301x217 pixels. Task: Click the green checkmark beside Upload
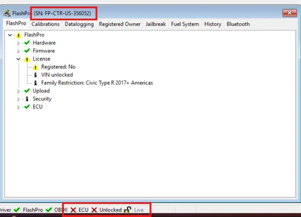pos(27,91)
